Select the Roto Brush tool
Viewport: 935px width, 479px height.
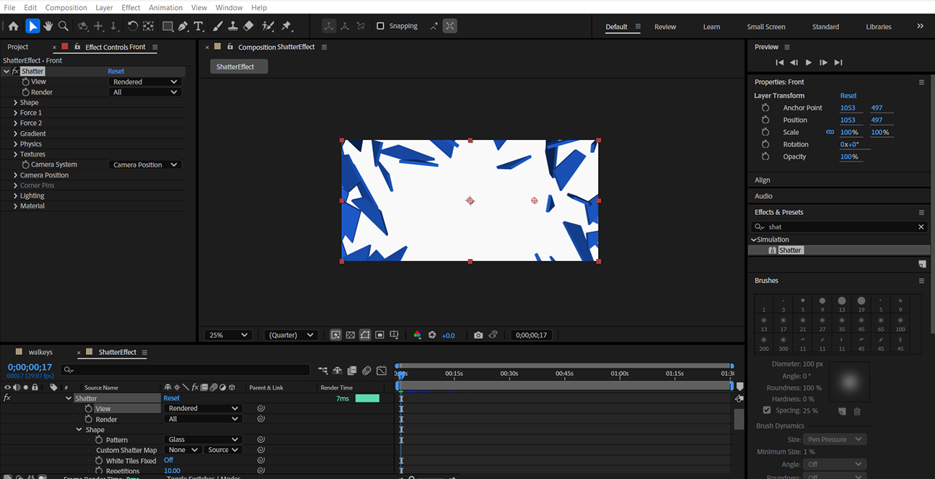coord(268,26)
